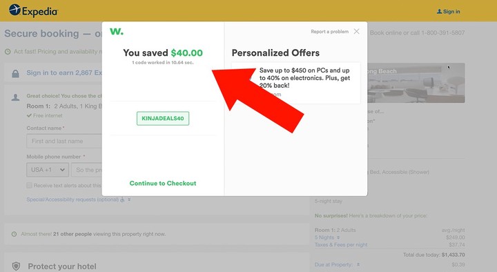
Task: Open the Save up to $450 on PCs offer
Action: 296,83
